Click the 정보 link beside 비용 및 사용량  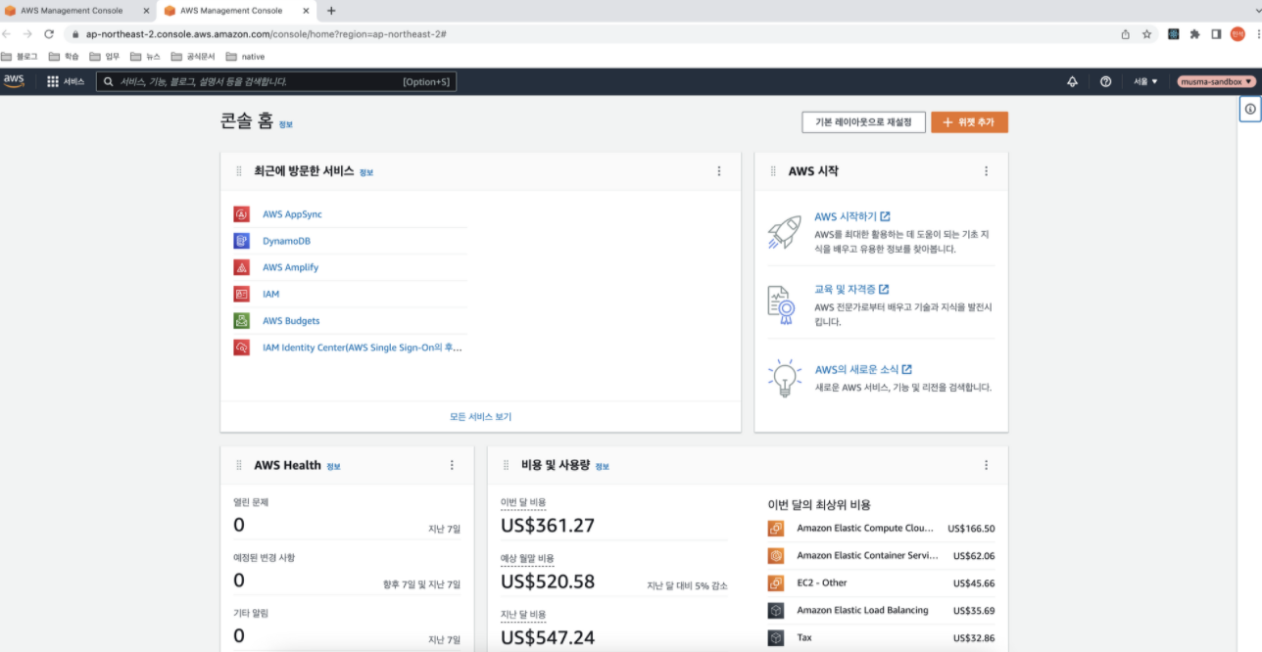(602, 467)
